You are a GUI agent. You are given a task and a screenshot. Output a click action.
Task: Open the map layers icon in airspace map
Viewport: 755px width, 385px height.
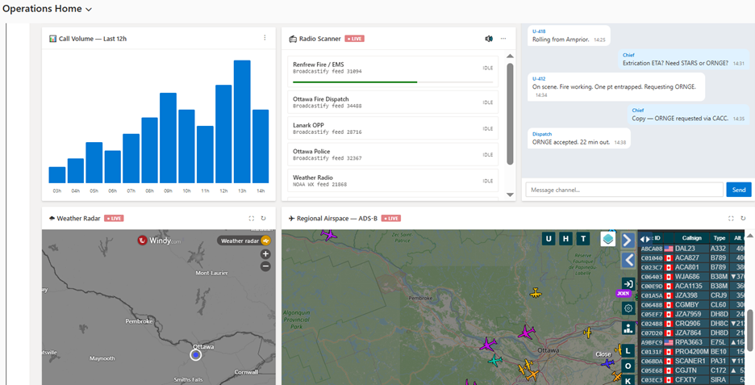pyautogui.click(x=607, y=239)
